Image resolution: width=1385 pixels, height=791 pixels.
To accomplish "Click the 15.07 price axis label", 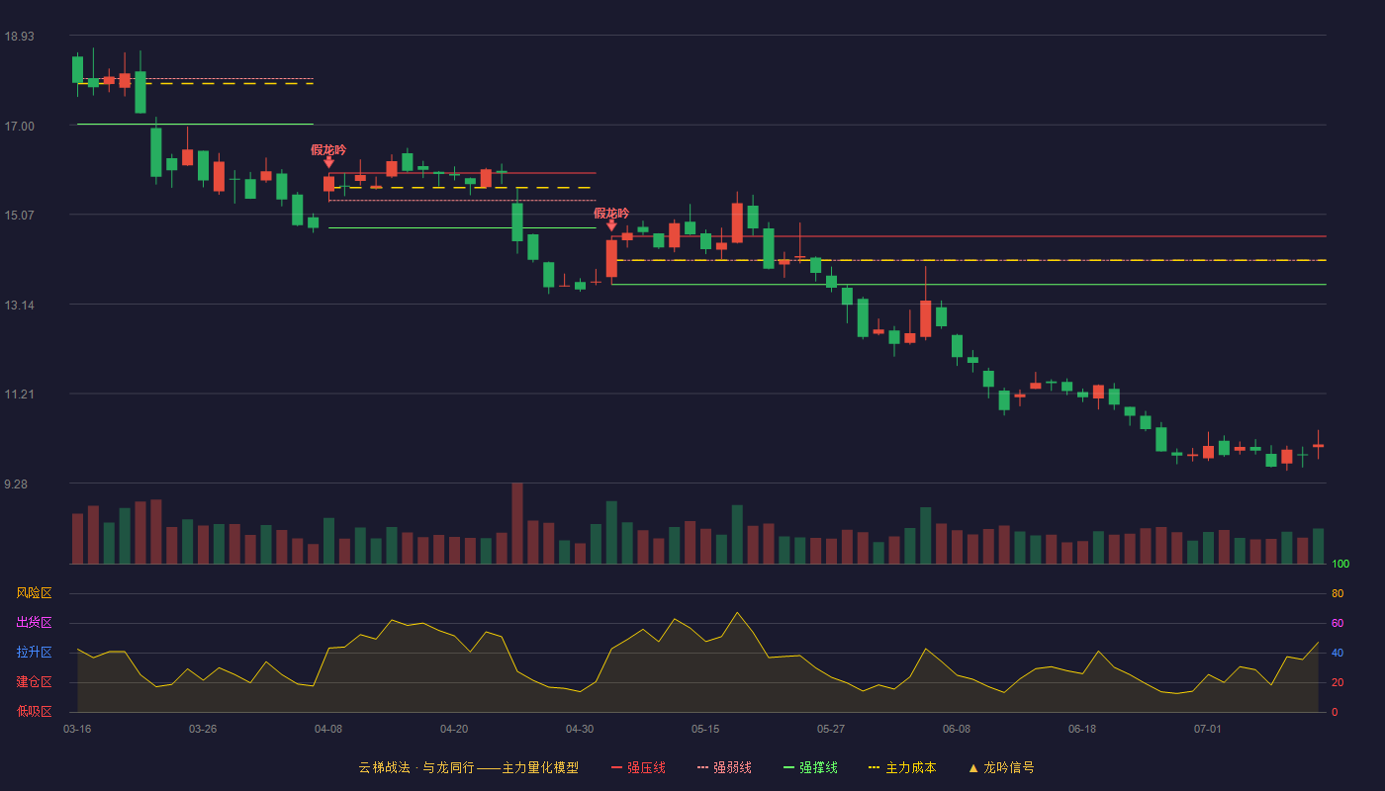I will point(19,216).
